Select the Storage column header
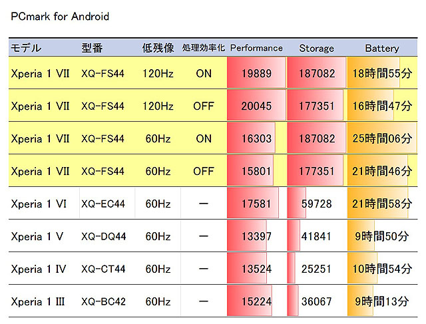The width and height of the screenshot is (426, 324). 317,49
